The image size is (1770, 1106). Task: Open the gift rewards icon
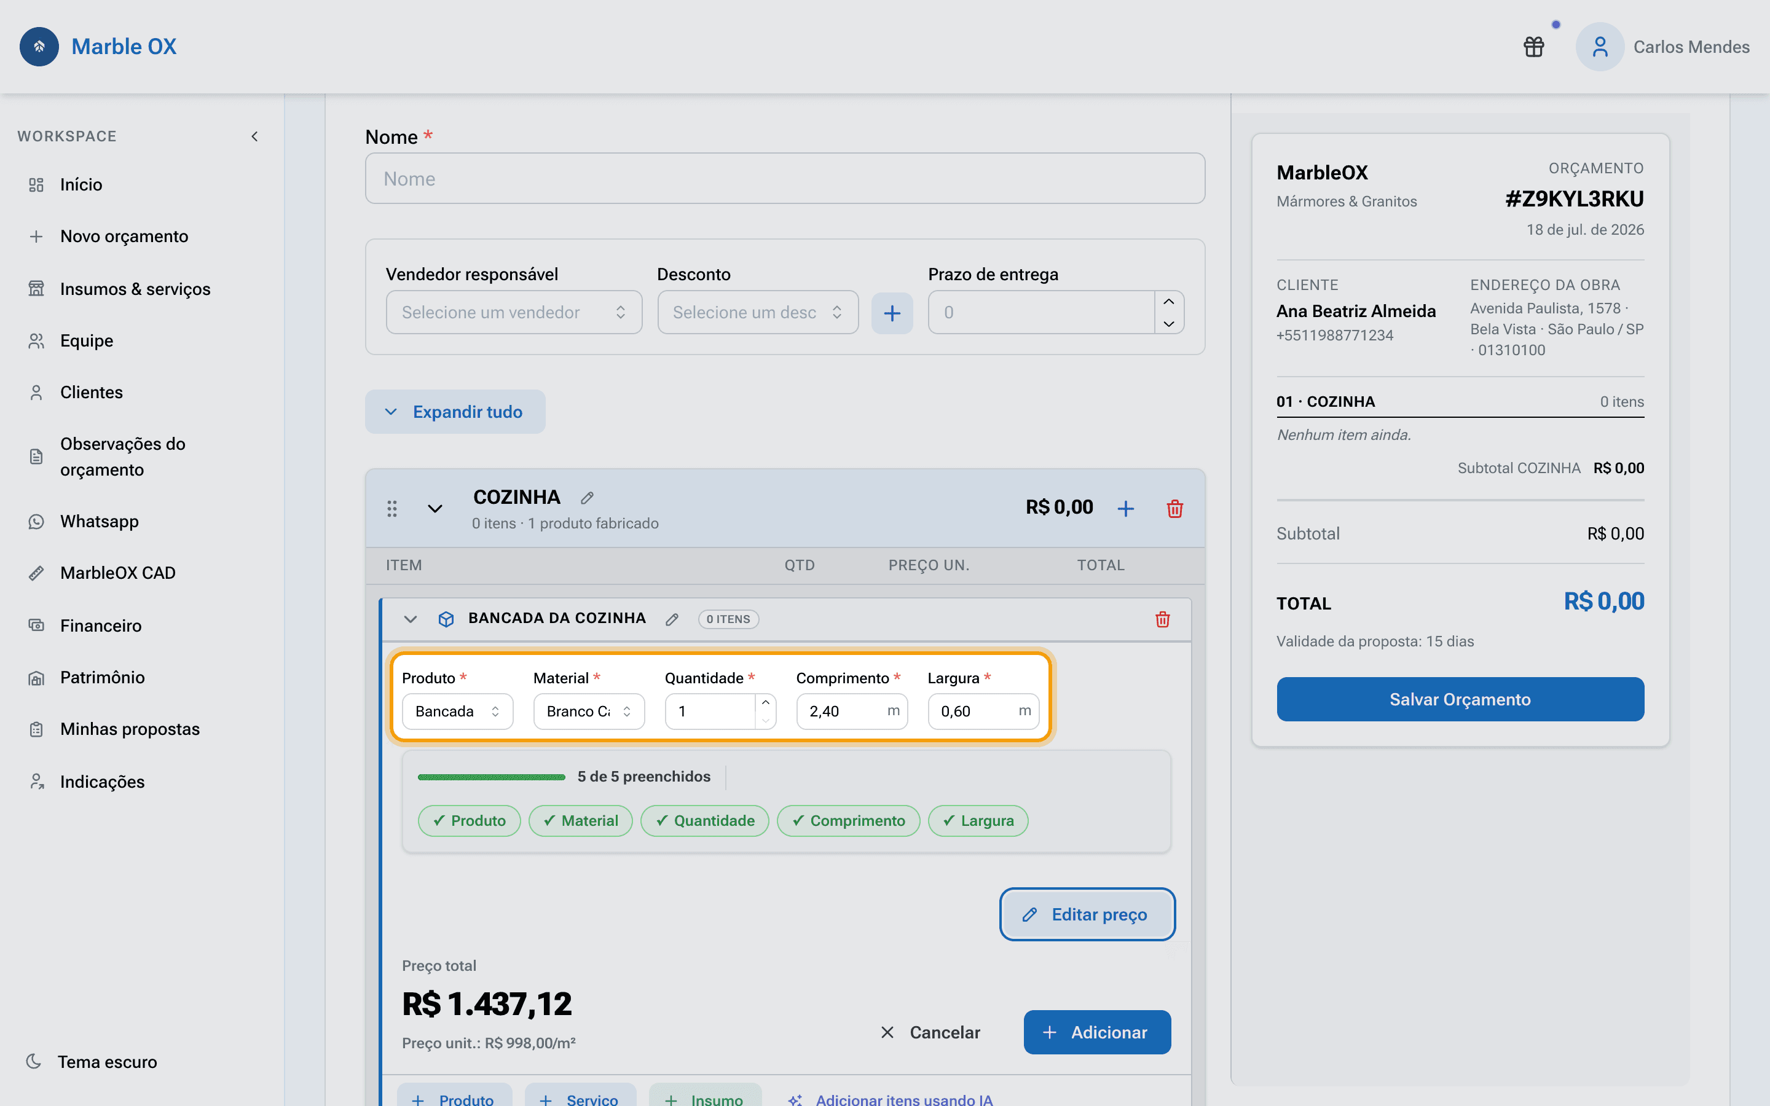[1534, 47]
